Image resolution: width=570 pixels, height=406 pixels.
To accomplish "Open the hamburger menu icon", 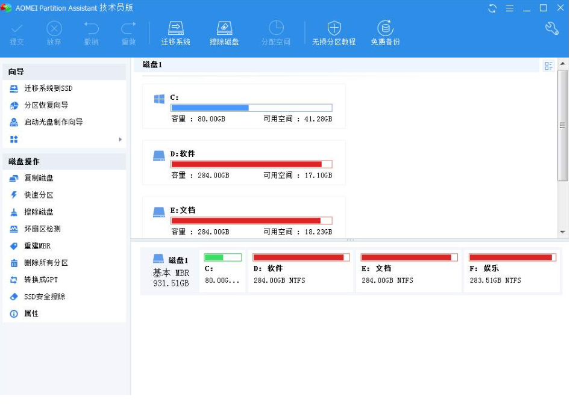I will (510, 8).
